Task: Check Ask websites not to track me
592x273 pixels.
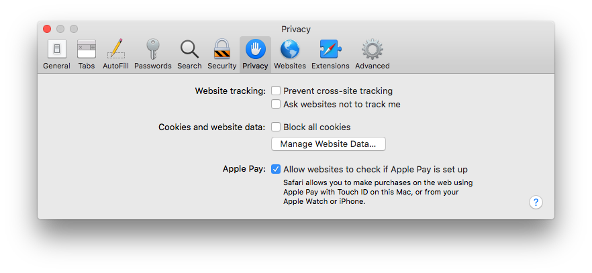Action: [276, 104]
